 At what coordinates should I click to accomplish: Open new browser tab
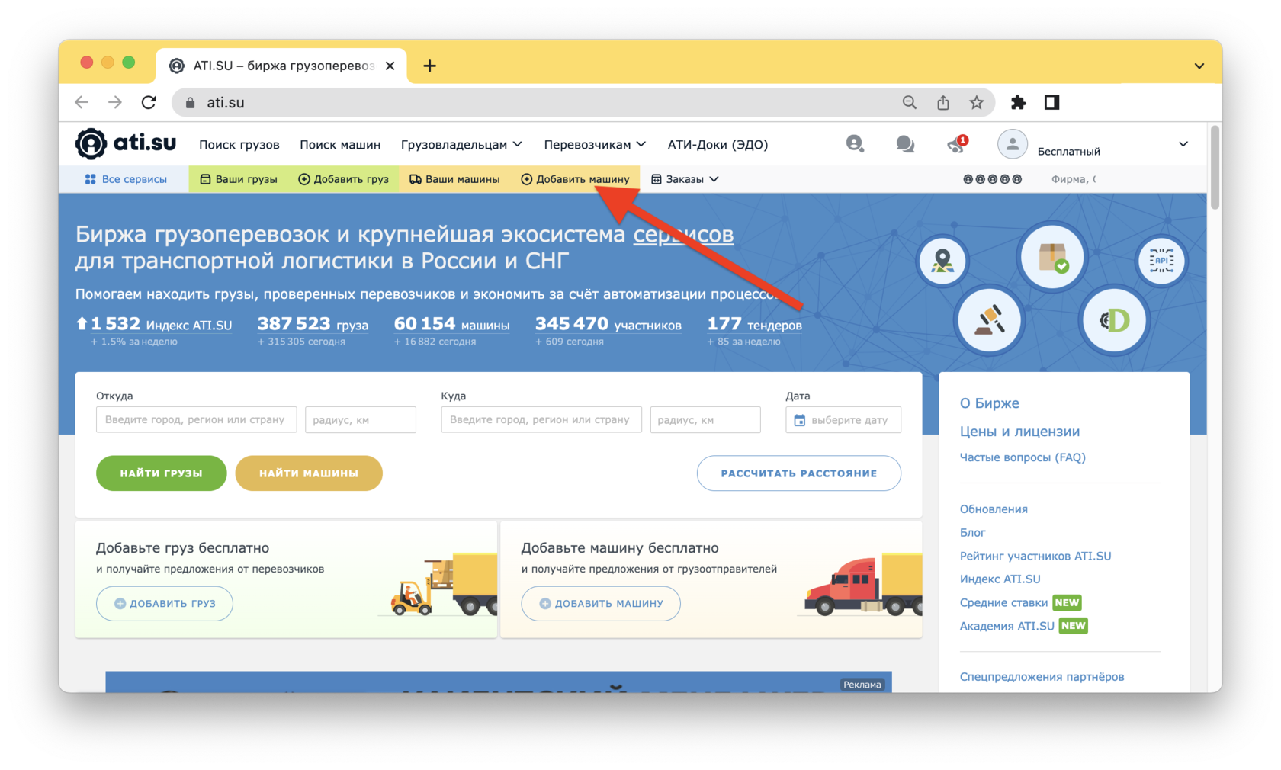click(x=430, y=66)
